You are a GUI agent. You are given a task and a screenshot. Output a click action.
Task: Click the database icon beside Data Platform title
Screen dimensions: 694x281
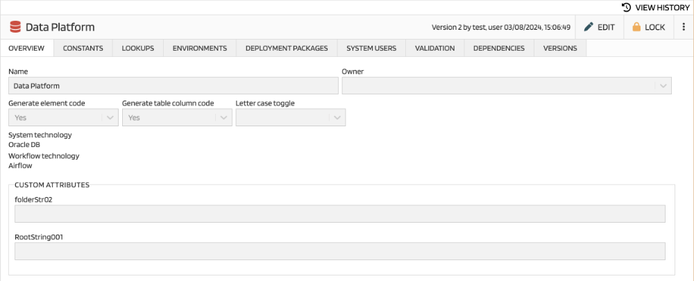15,27
